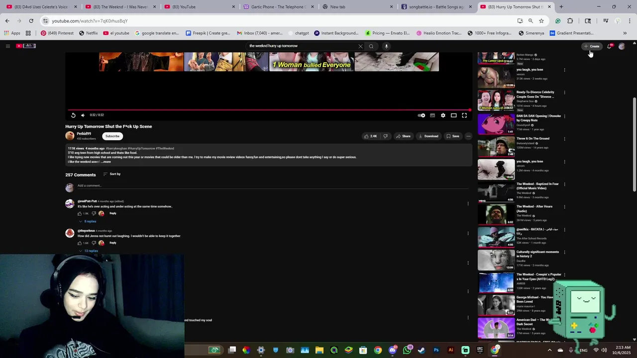Like the video with 2.4K likes

370,136
